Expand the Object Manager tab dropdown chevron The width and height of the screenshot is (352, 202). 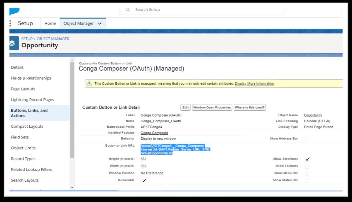point(99,23)
